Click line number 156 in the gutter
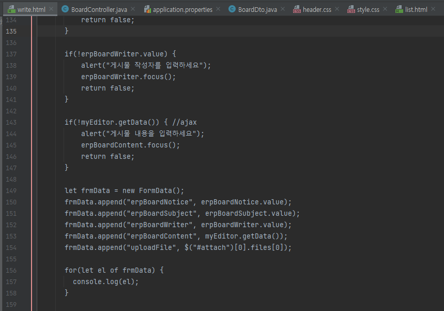Viewport: 444px width, 311px height. tap(11, 270)
